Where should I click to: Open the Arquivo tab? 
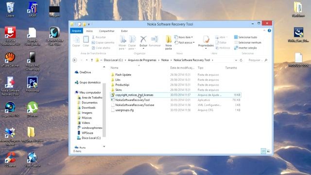(77, 31)
